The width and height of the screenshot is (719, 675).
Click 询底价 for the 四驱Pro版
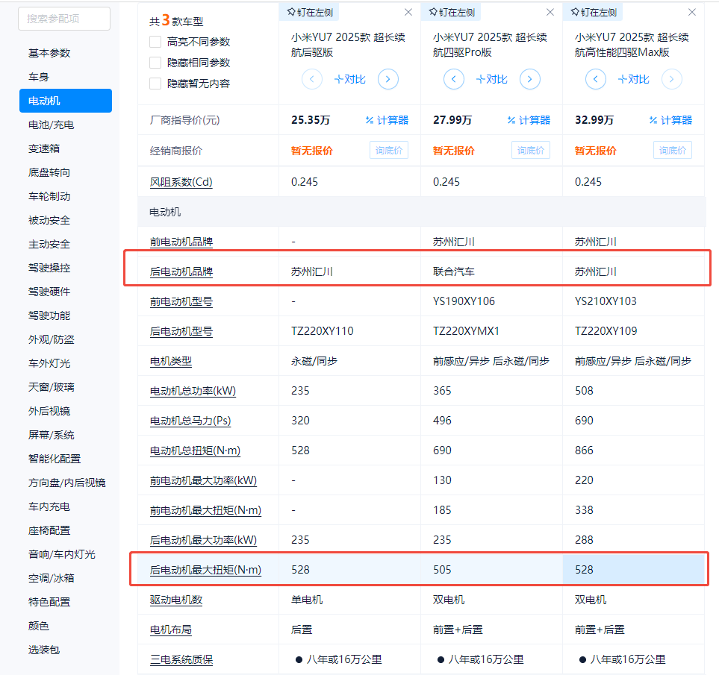click(x=531, y=150)
